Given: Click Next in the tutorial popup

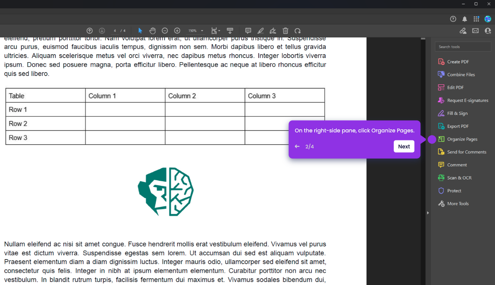Looking at the screenshot, I should click(404, 147).
